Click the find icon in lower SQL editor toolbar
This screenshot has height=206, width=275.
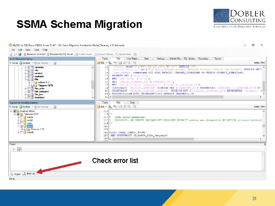coord(110,106)
